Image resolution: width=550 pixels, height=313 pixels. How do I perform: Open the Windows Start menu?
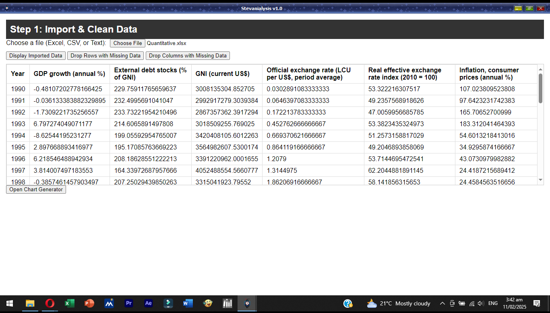pos(10,303)
